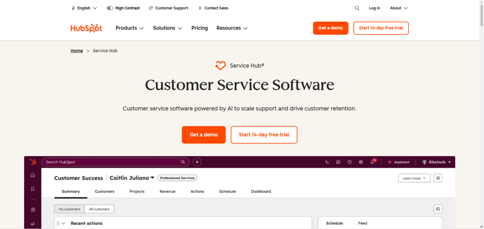This screenshot has width=484, height=229.
Task: Open Contact Sales link
Action: coord(213,8)
